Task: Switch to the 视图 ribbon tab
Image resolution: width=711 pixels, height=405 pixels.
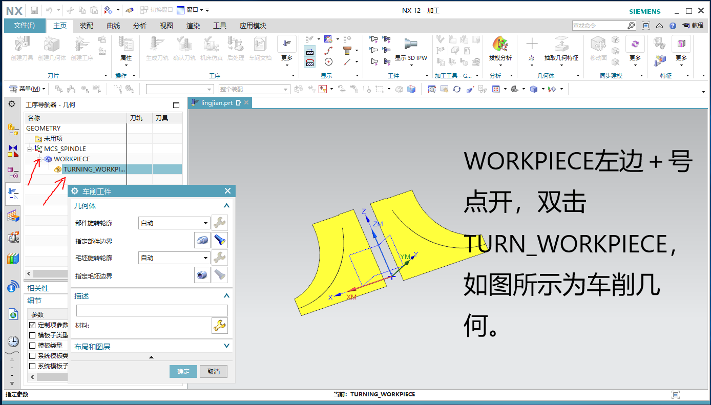Action: tap(166, 26)
